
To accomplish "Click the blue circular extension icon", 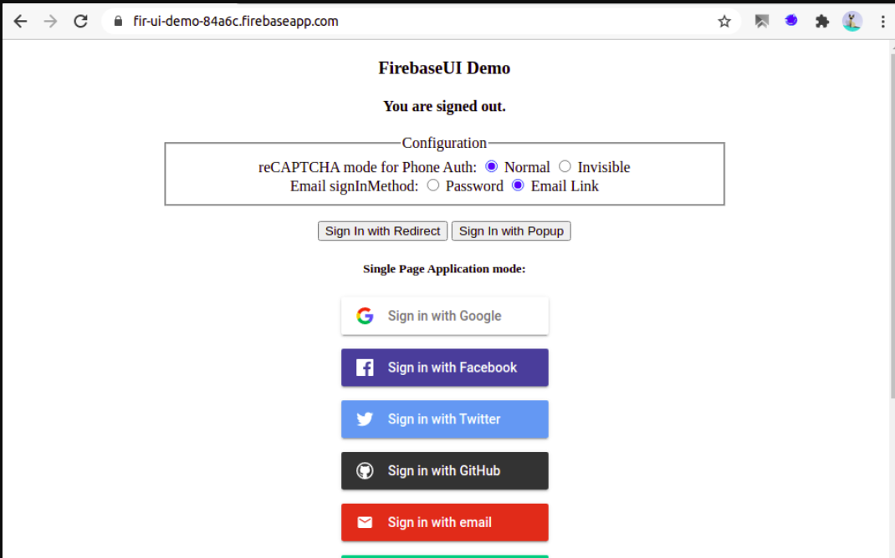I will tap(791, 21).
